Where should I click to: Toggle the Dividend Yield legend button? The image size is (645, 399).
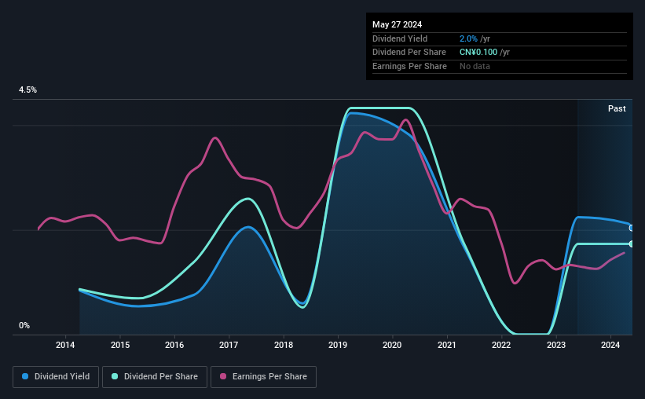click(56, 377)
